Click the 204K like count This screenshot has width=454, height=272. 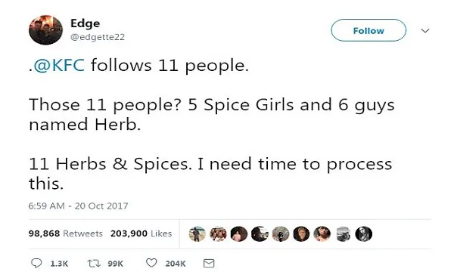coord(176,264)
